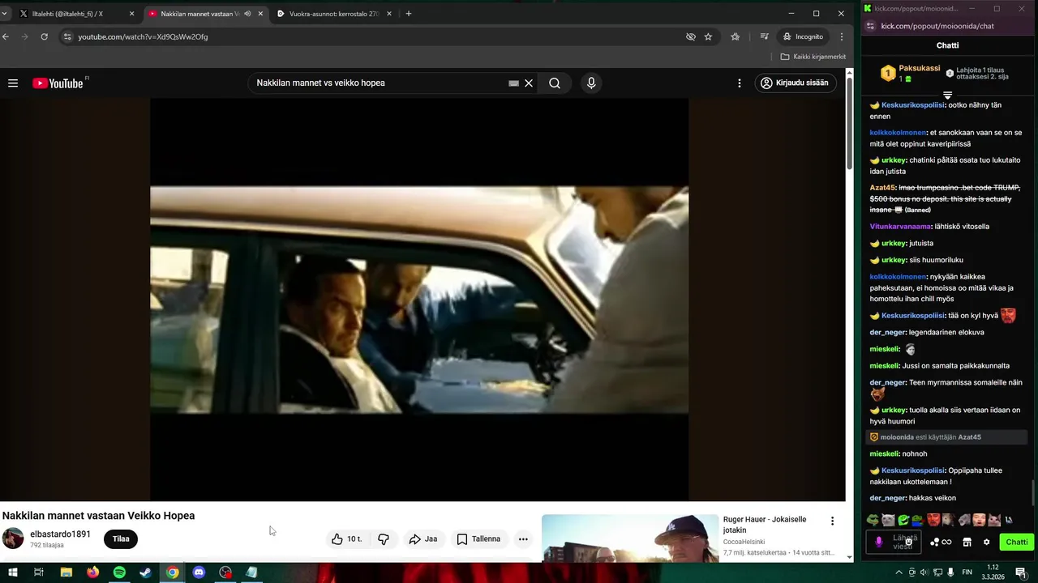Share the video using Jaa

tap(423, 538)
